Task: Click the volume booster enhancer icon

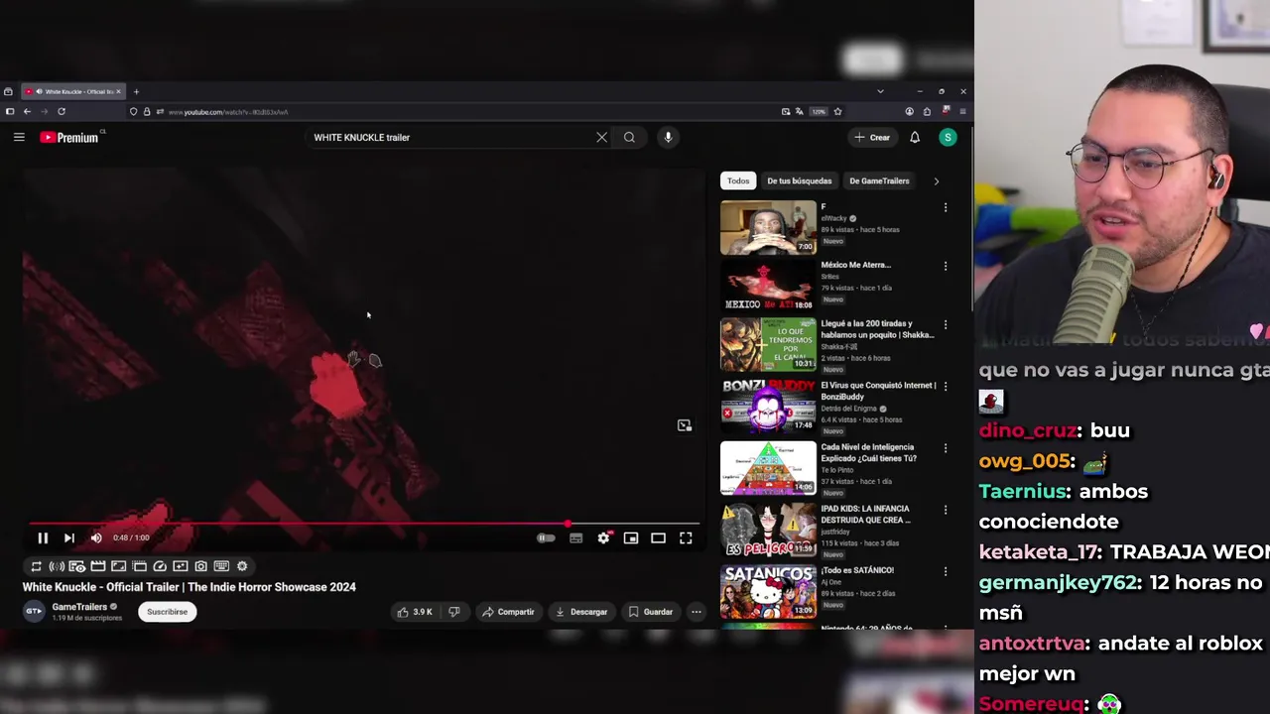Action: [x=57, y=566]
